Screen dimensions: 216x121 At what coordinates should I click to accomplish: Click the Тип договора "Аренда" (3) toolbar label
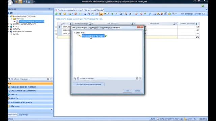(x=193, y=14)
